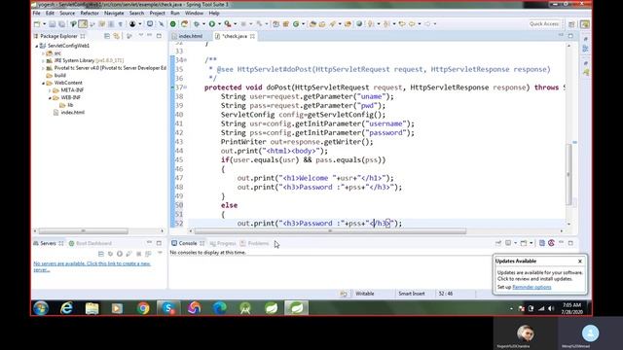Open the File menu
The height and width of the screenshot is (350, 623).
37,13
